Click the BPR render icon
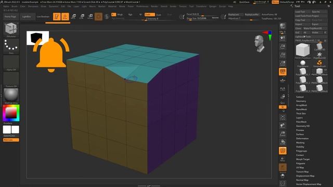The image size is (333, 187). pos(283,26)
